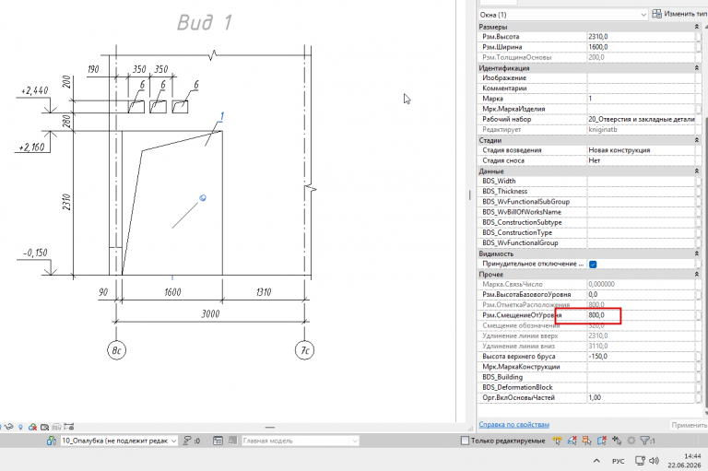
Task: Collapse the Стадии section
Action: [x=697, y=140]
